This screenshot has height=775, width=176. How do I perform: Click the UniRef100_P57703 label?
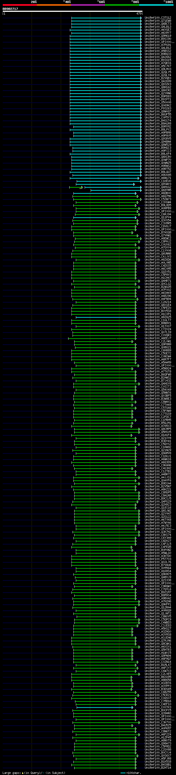(158, 559)
